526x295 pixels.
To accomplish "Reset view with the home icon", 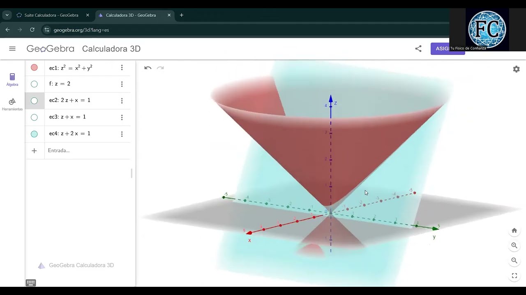I will tap(514, 231).
